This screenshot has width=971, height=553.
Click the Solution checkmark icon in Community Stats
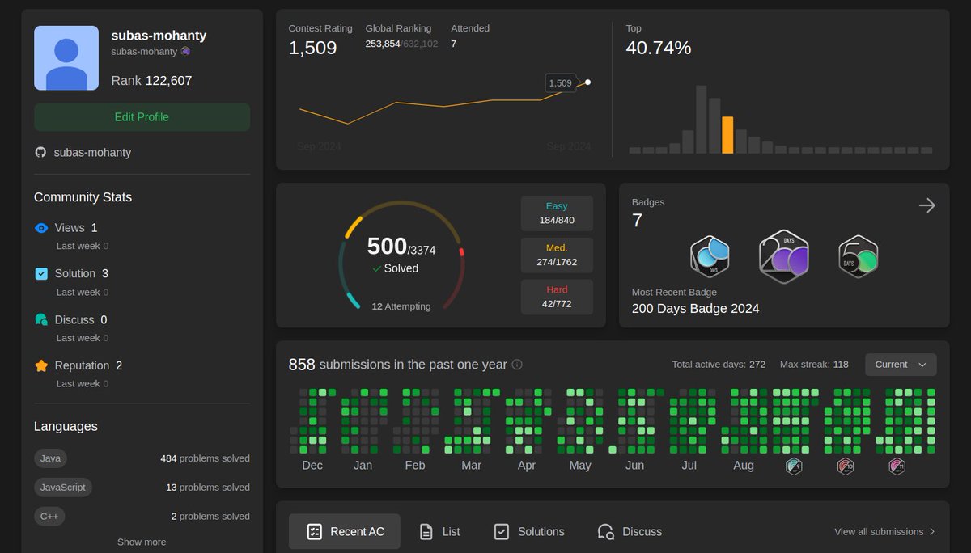tap(41, 274)
